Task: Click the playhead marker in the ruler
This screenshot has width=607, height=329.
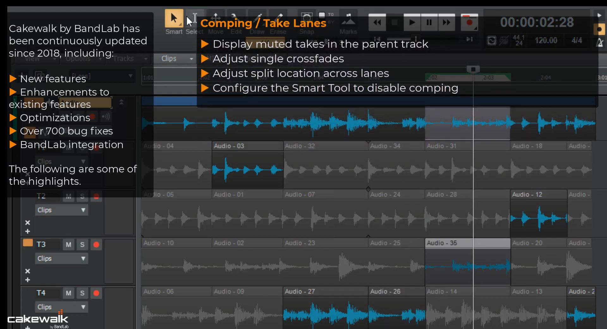Action: (473, 69)
